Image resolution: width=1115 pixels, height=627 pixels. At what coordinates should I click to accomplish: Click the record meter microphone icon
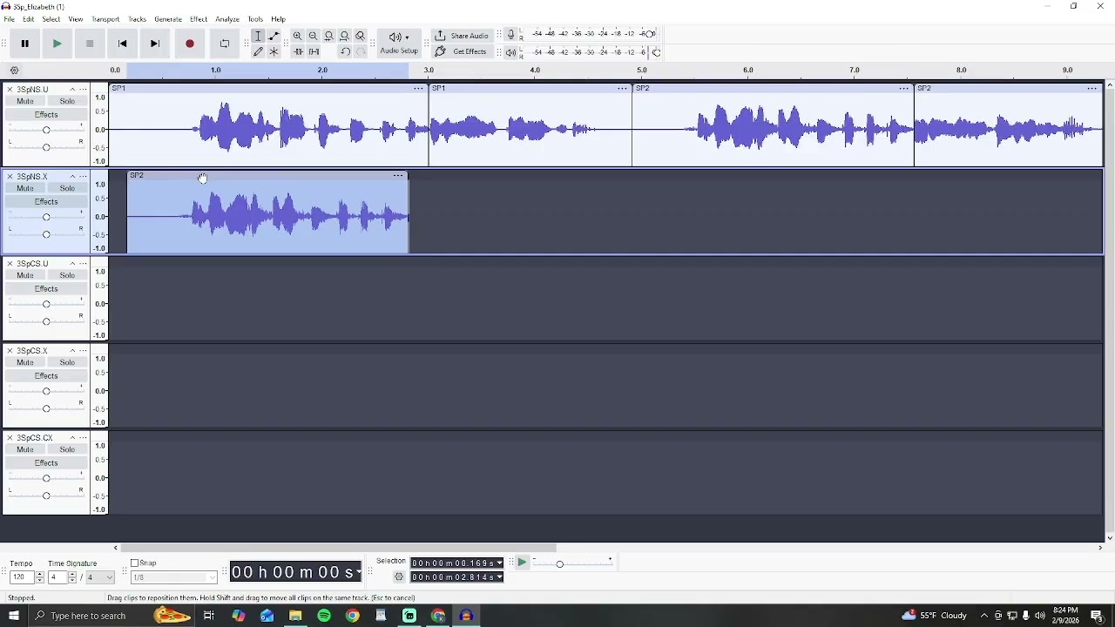(x=512, y=35)
